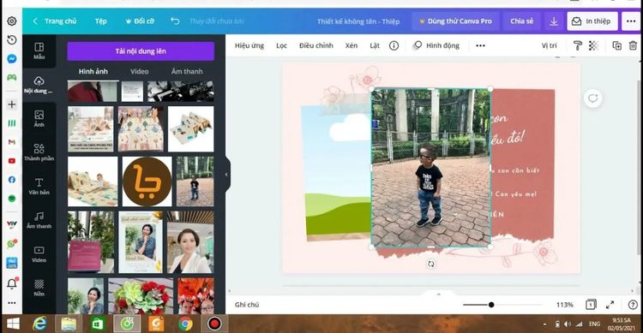Switch to Hình ảnh tab
643x333 pixels.
93,71
